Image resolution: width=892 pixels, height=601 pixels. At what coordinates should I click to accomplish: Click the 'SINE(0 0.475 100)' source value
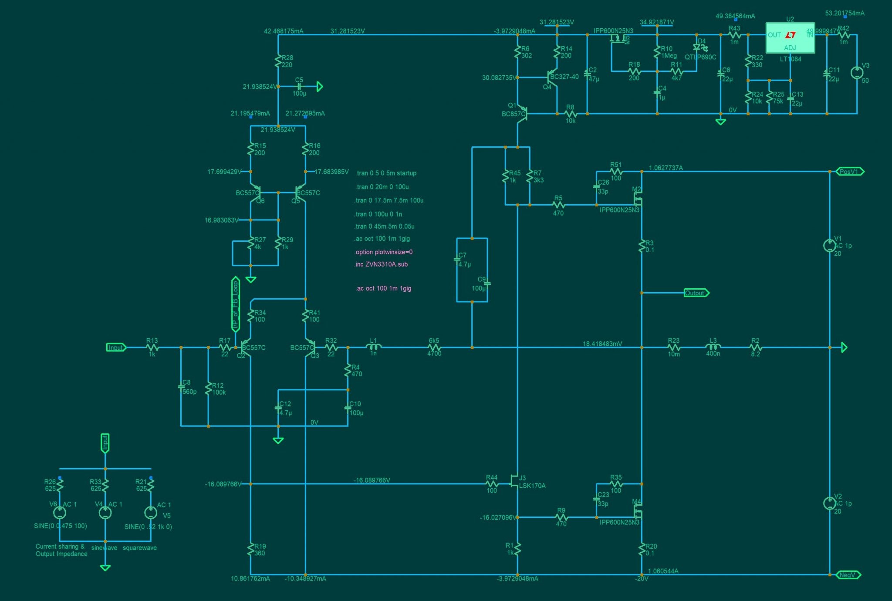[x=61, y=526]
